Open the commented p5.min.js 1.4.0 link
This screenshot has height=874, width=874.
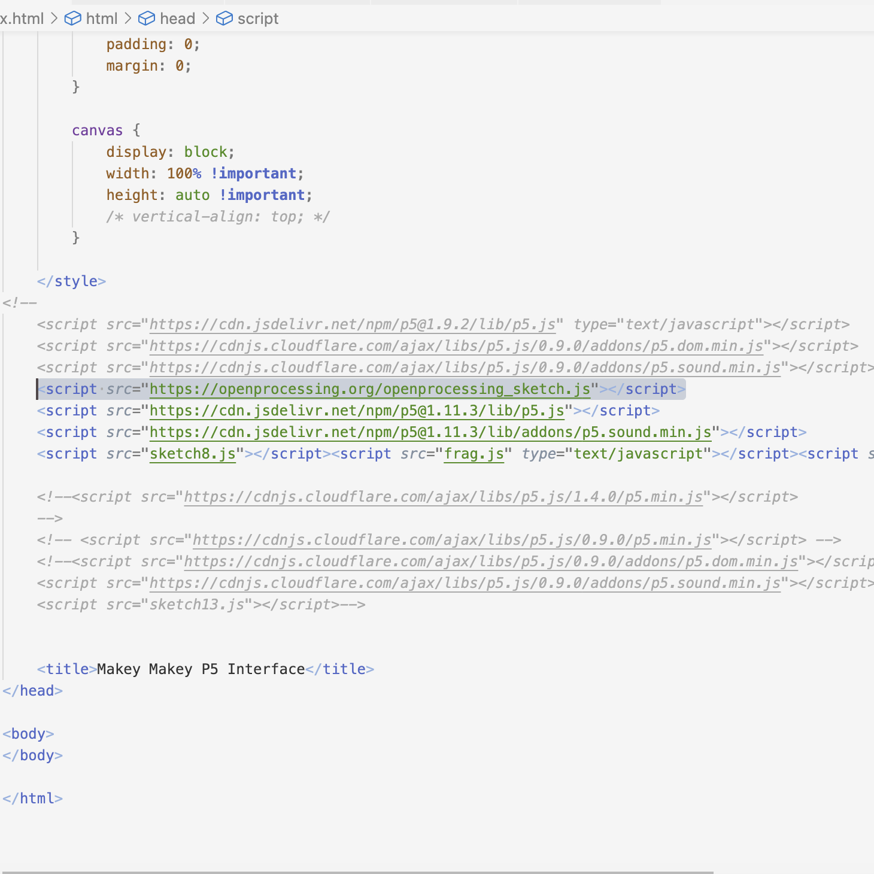(x=443, y=496)
